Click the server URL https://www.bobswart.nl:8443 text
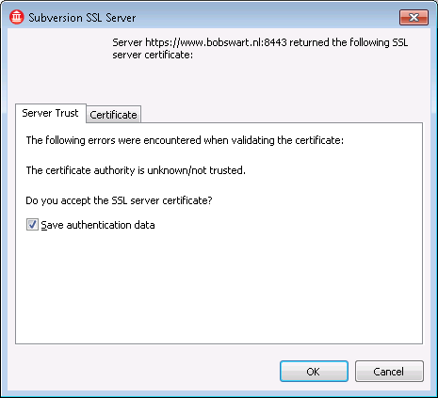 [216, 42]
